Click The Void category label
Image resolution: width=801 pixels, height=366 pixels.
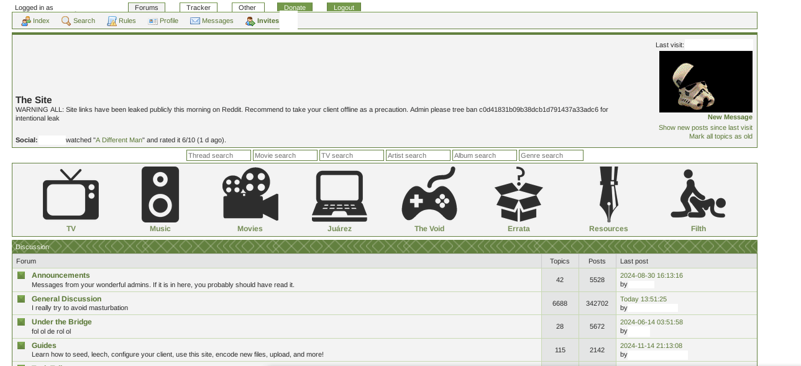tap(429, 229)
